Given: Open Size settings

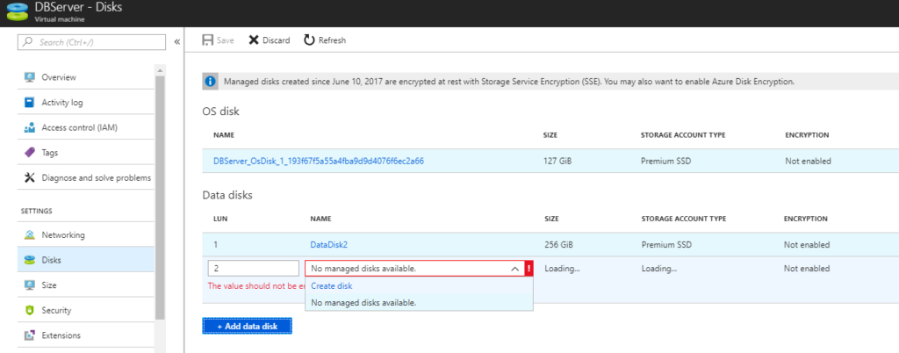Looking at the screenshot, I should tap(87, 285).
